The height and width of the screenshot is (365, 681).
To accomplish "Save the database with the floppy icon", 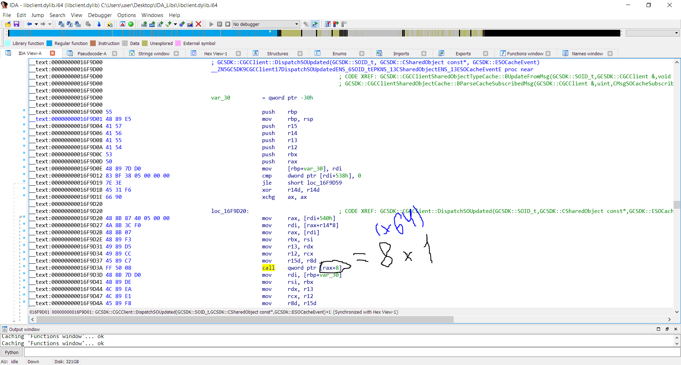I will click(16, 24).
